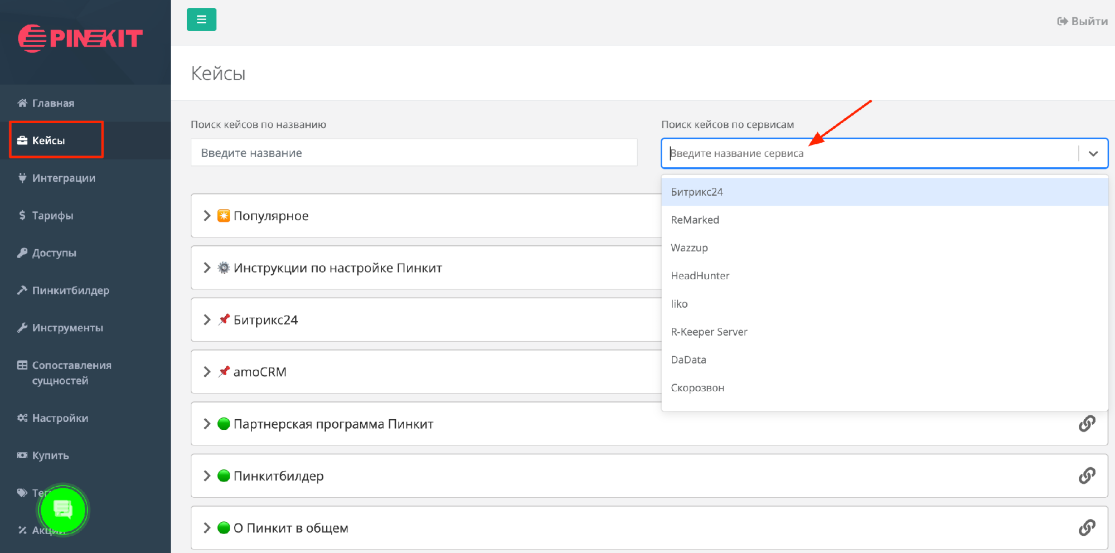Toggle the service search dropdown arrow
The image size is (1115, 553).
[1093, 153]
